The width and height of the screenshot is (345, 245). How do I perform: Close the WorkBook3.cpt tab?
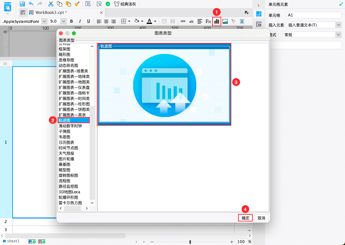(101, 13)
